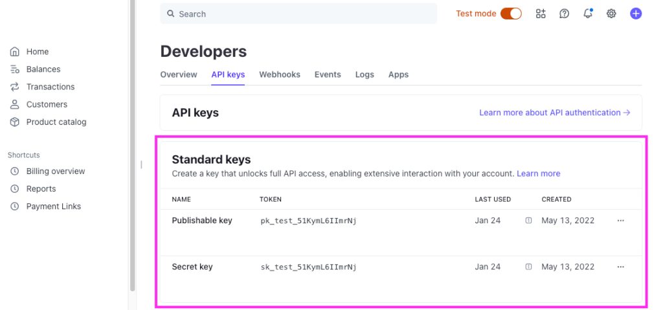
Task: Click info icon beside Publishable key date
Action: 528,221
